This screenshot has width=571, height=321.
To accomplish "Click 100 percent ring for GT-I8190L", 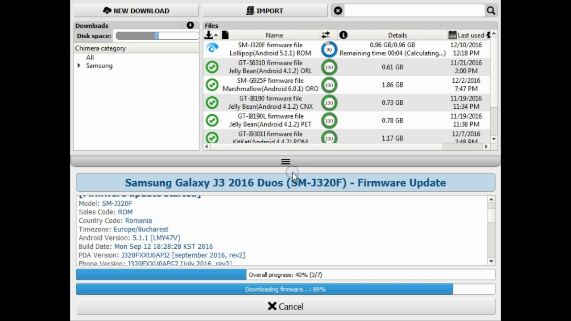I will [x=329, y=121].
